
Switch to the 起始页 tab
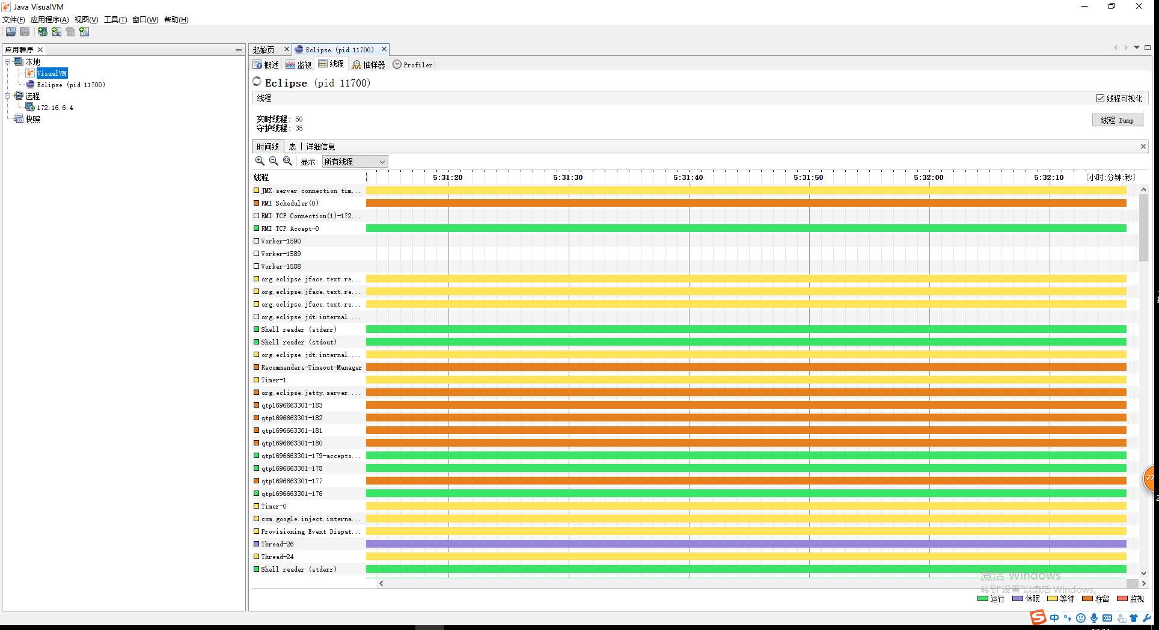264,50
